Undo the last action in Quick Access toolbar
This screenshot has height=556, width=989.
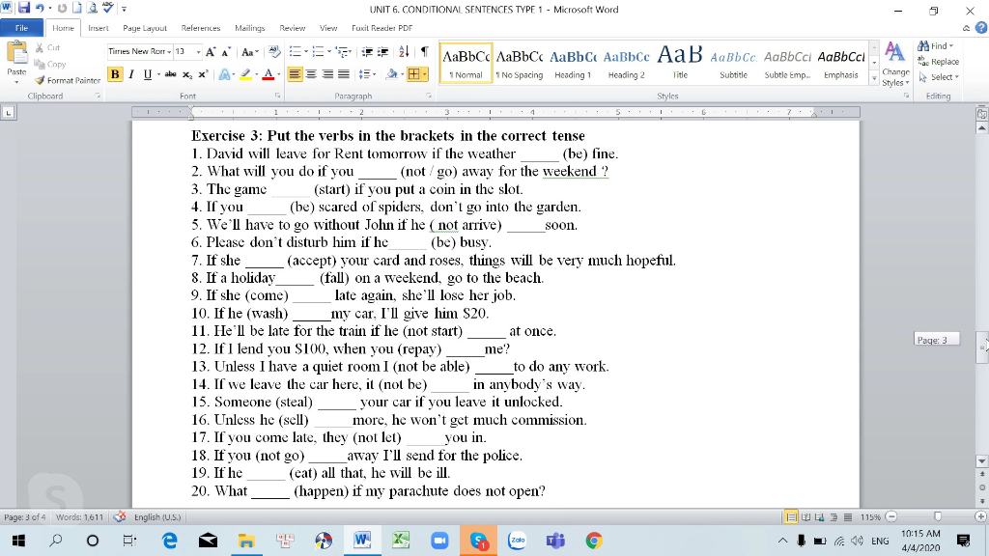pyautogui.click(x=40, y=8)
